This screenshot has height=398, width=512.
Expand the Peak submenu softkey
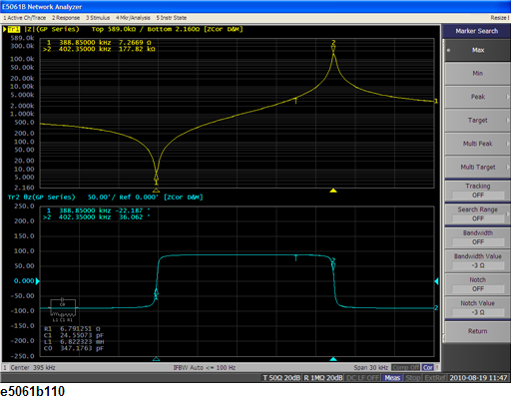[478, 97]
